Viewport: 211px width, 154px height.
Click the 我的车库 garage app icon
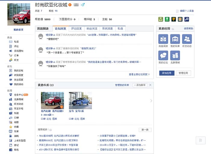click(175, 39)
